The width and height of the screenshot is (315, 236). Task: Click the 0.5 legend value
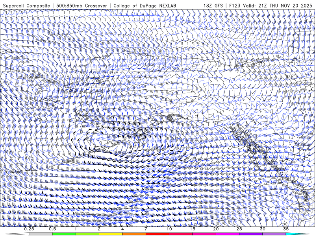coord(52,229)
